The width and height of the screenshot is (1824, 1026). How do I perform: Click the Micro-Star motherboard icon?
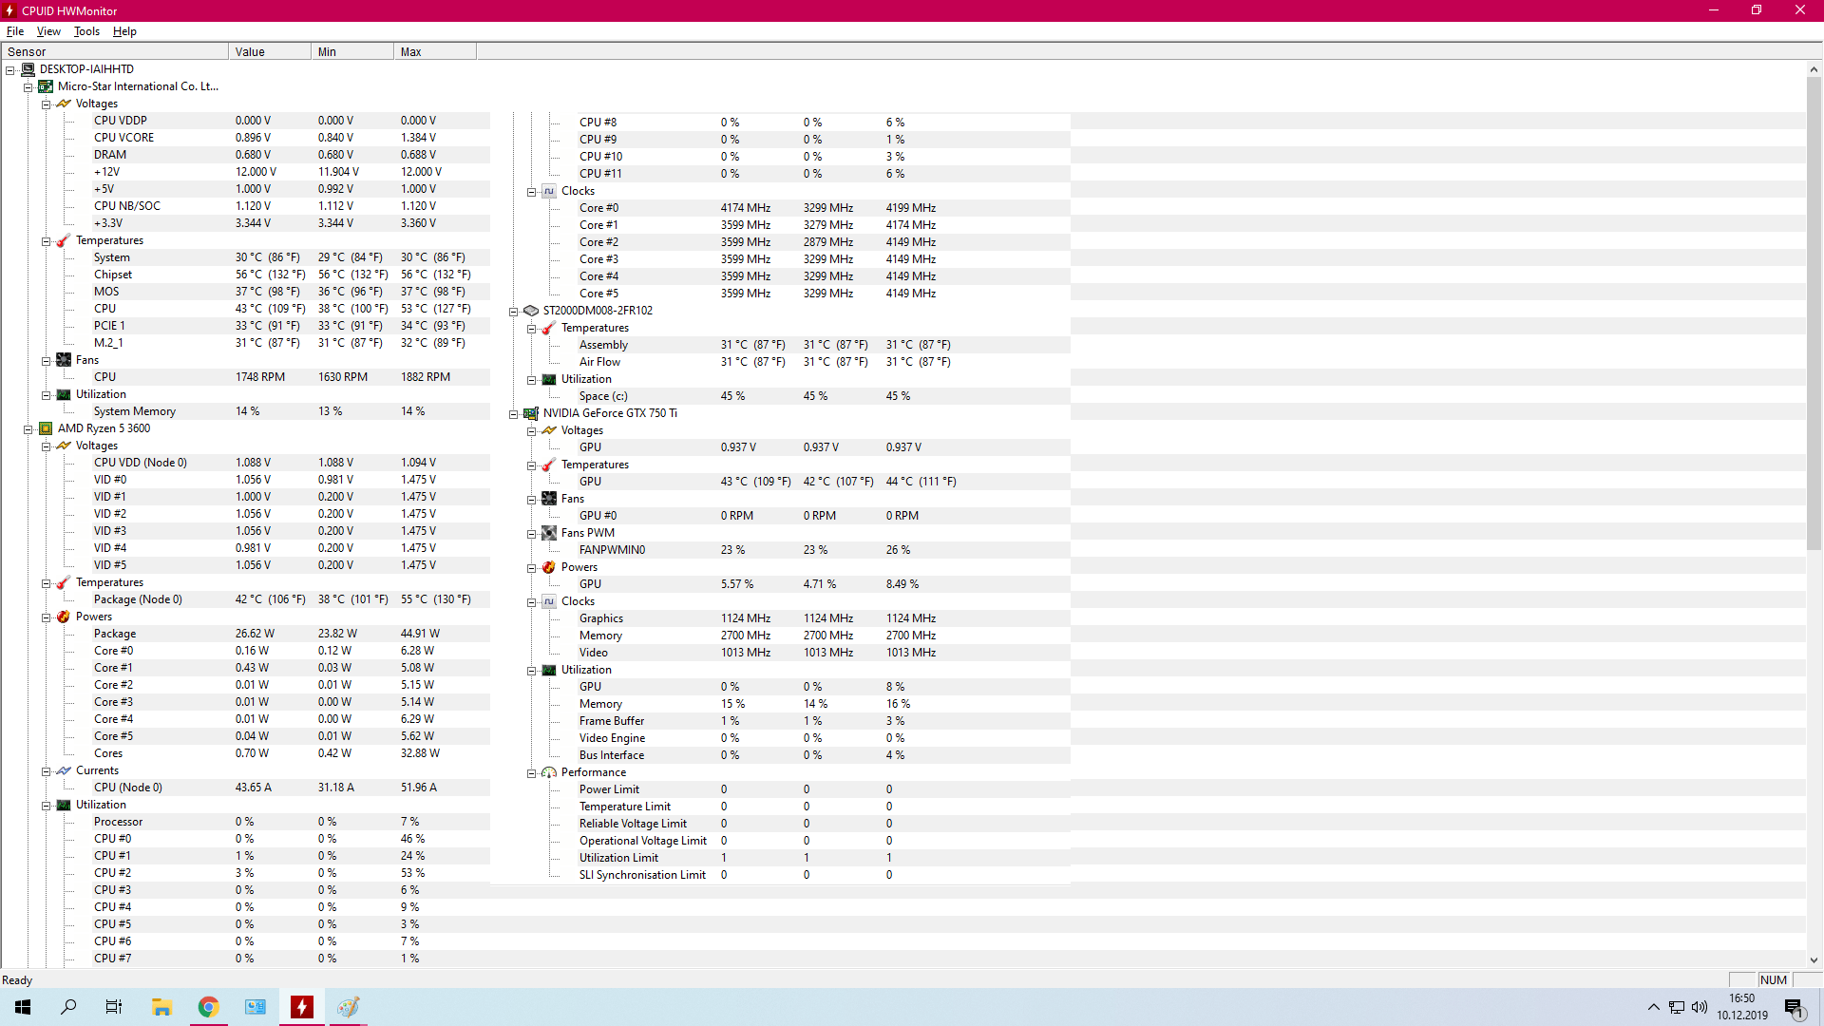tap(46, 86)
